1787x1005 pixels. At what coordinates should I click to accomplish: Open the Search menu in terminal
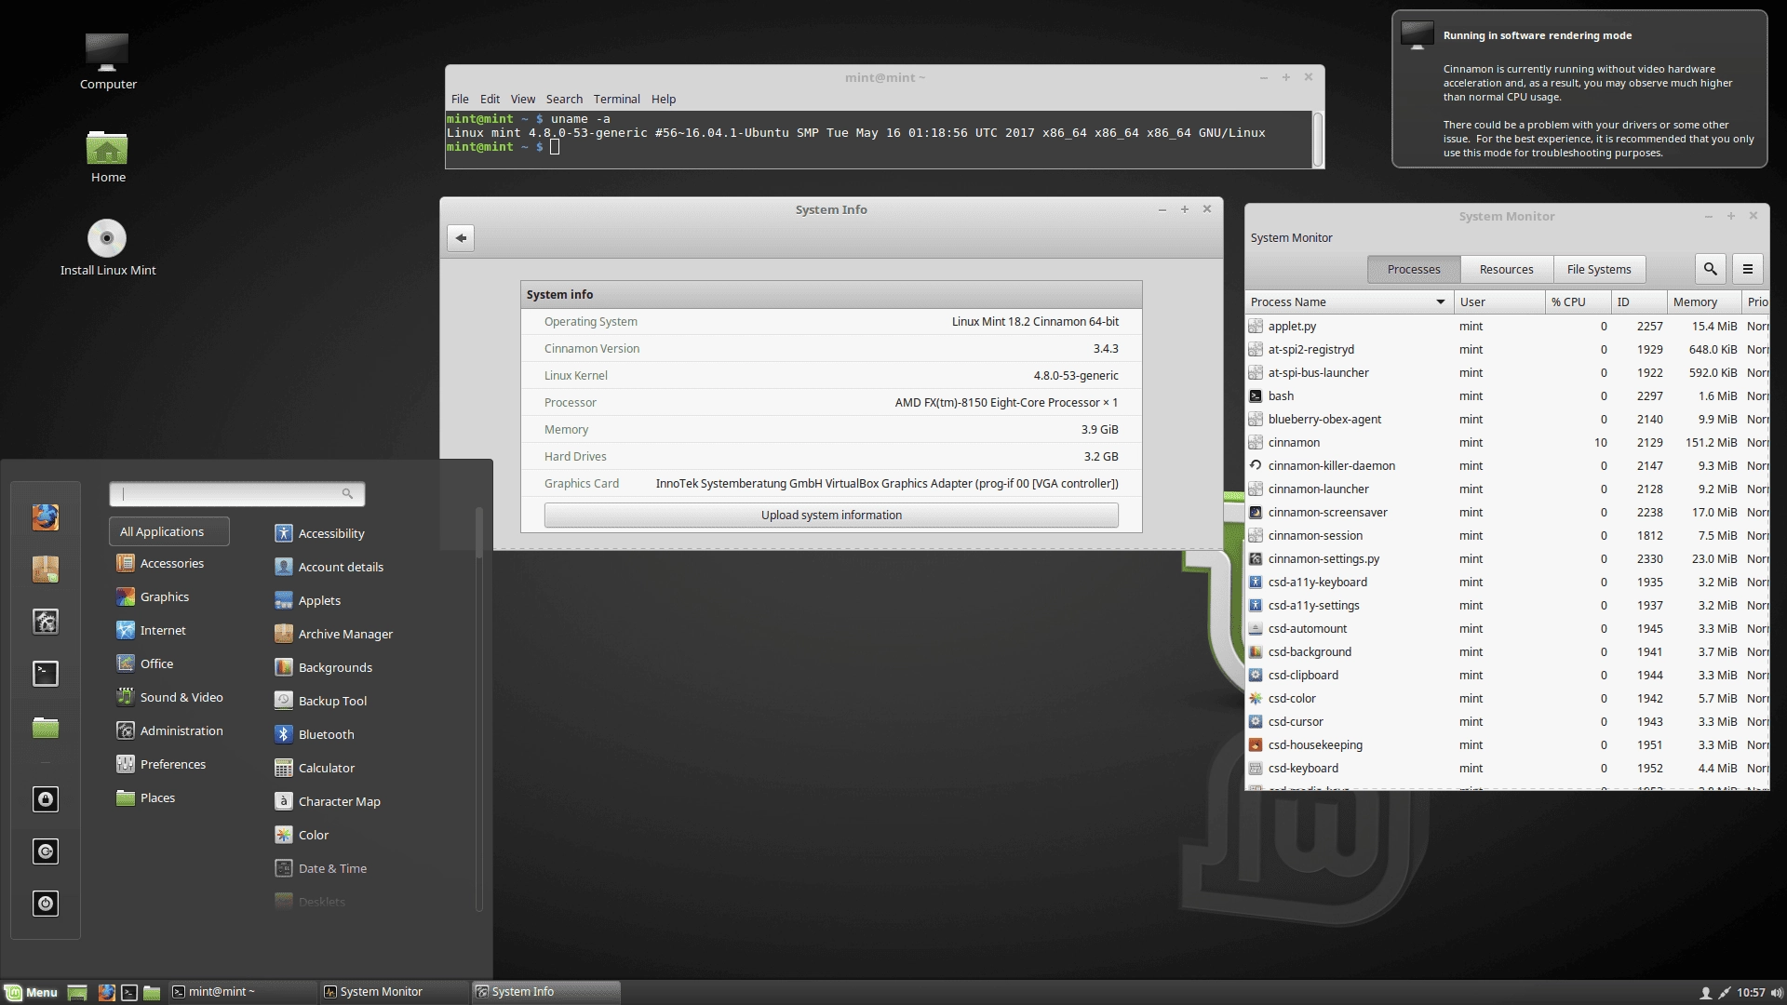point(564,99)
